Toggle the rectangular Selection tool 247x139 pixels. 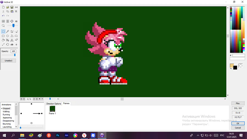pos(3,32)
